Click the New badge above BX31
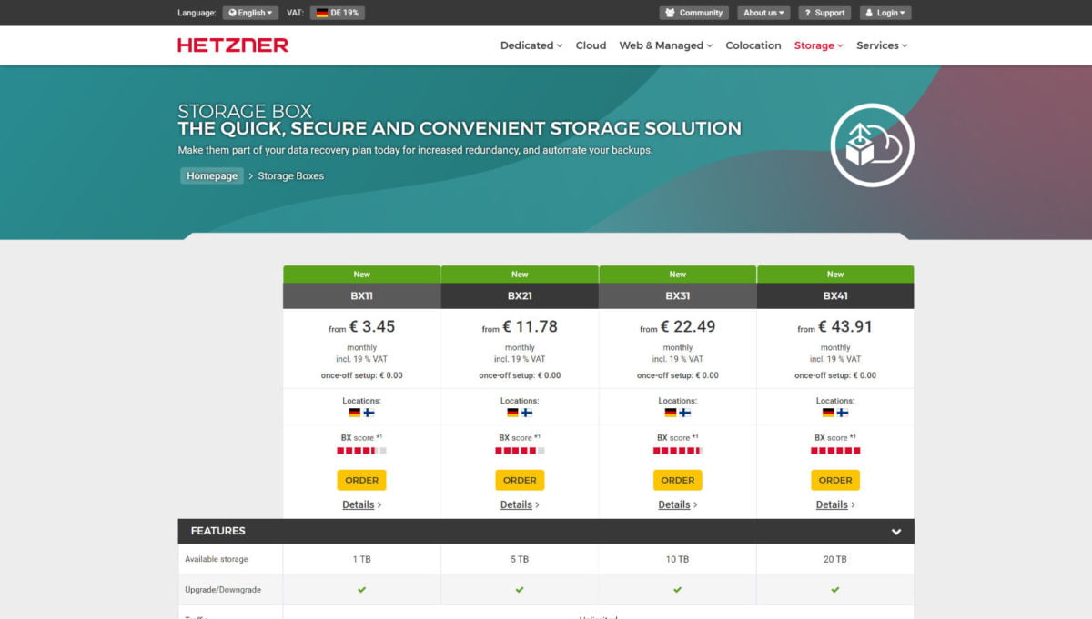 pyautogui.click(x=678, y=274)
